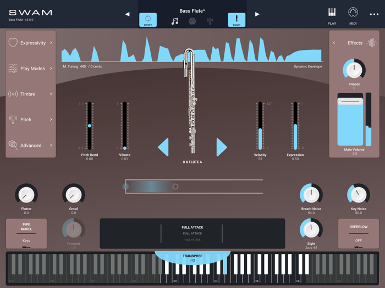Go to next preset with right arrow
The height and width of the screenshot is (288, 385).
tap(257, 14)
